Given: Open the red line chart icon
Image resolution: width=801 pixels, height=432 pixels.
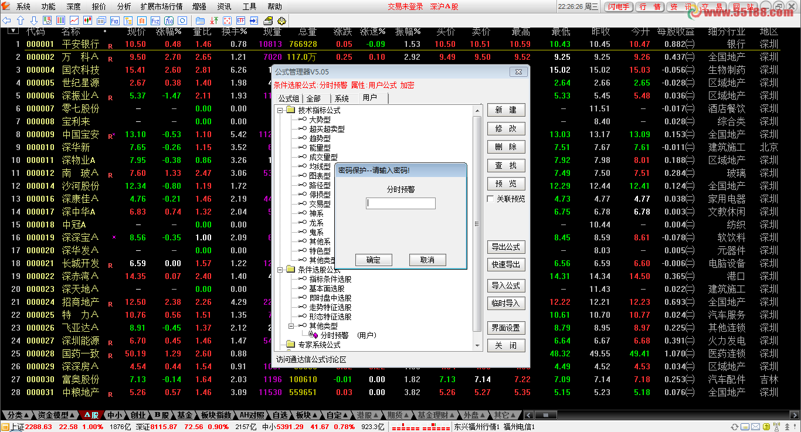Looking at the screenshot, I should tap(74, 21).
